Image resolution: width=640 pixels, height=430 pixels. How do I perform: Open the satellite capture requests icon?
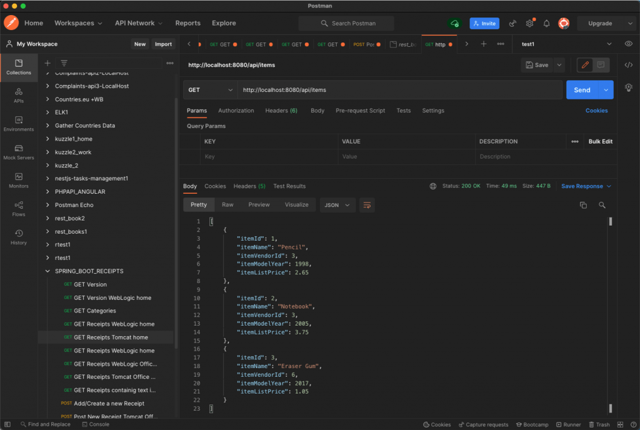point(512,24)
